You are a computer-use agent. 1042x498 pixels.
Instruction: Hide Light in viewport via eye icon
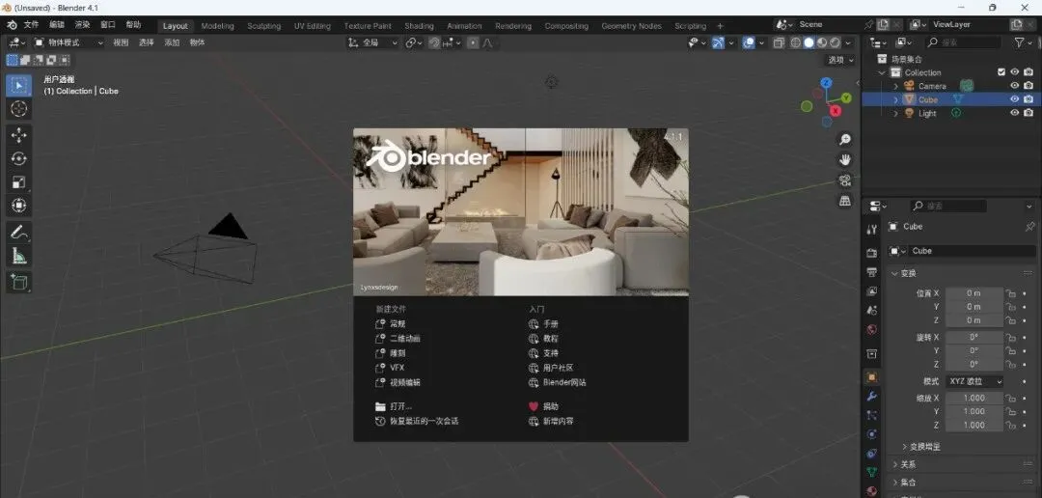(x=1015, y=113)
